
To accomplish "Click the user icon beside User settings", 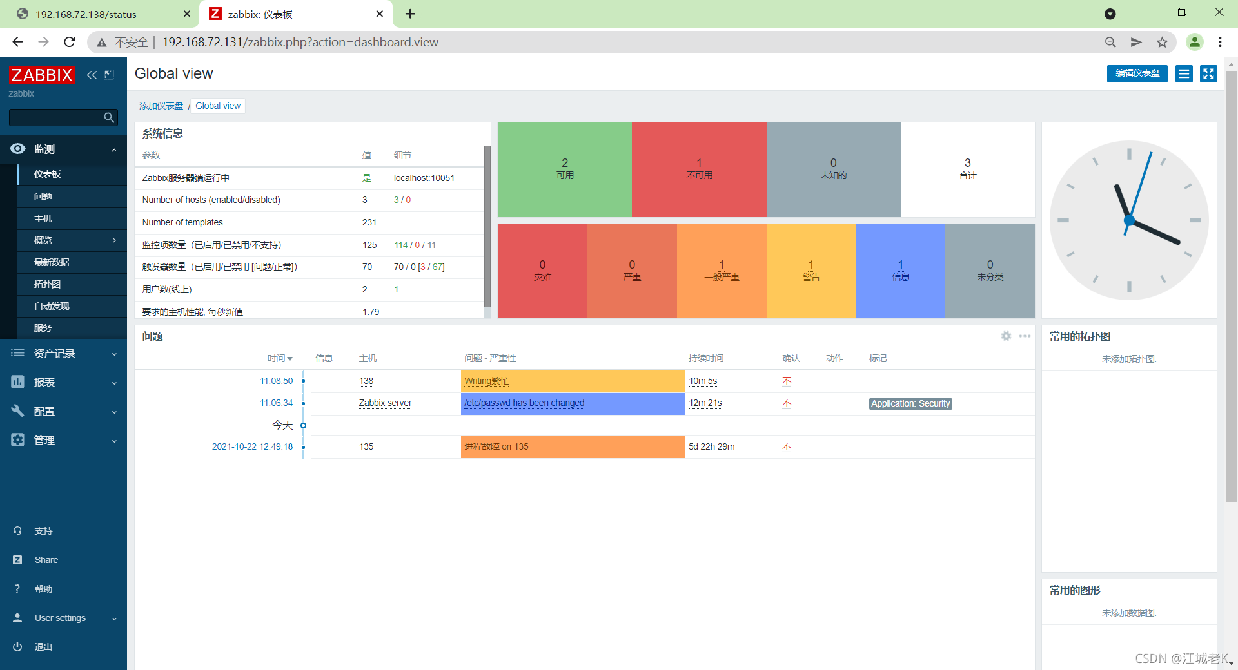I will point(17,618).
